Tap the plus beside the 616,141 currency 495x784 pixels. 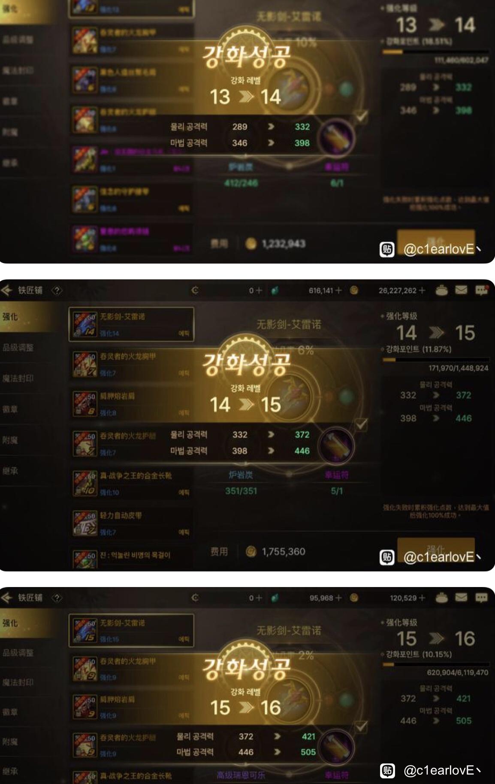pos(339,291)
